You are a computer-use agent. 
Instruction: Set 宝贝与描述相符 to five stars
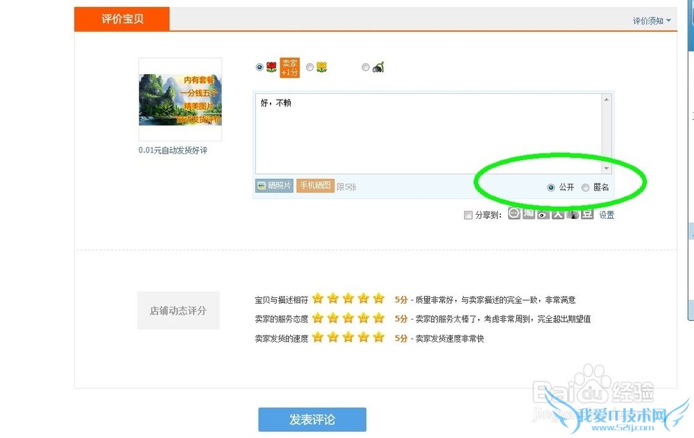tap(379, 299)
